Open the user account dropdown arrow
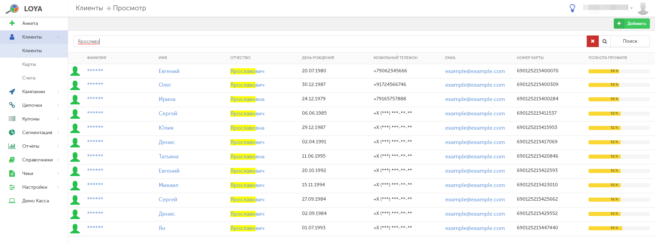This screenshot has height=245, width=655. pos(631,8)
